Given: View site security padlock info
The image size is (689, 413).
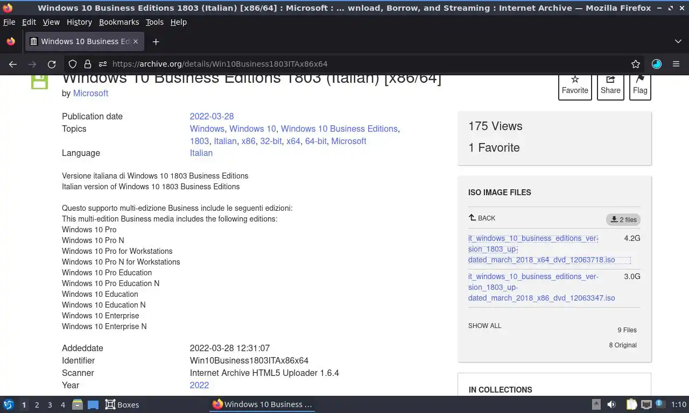Looking at the screenshot, I should 87,64.
